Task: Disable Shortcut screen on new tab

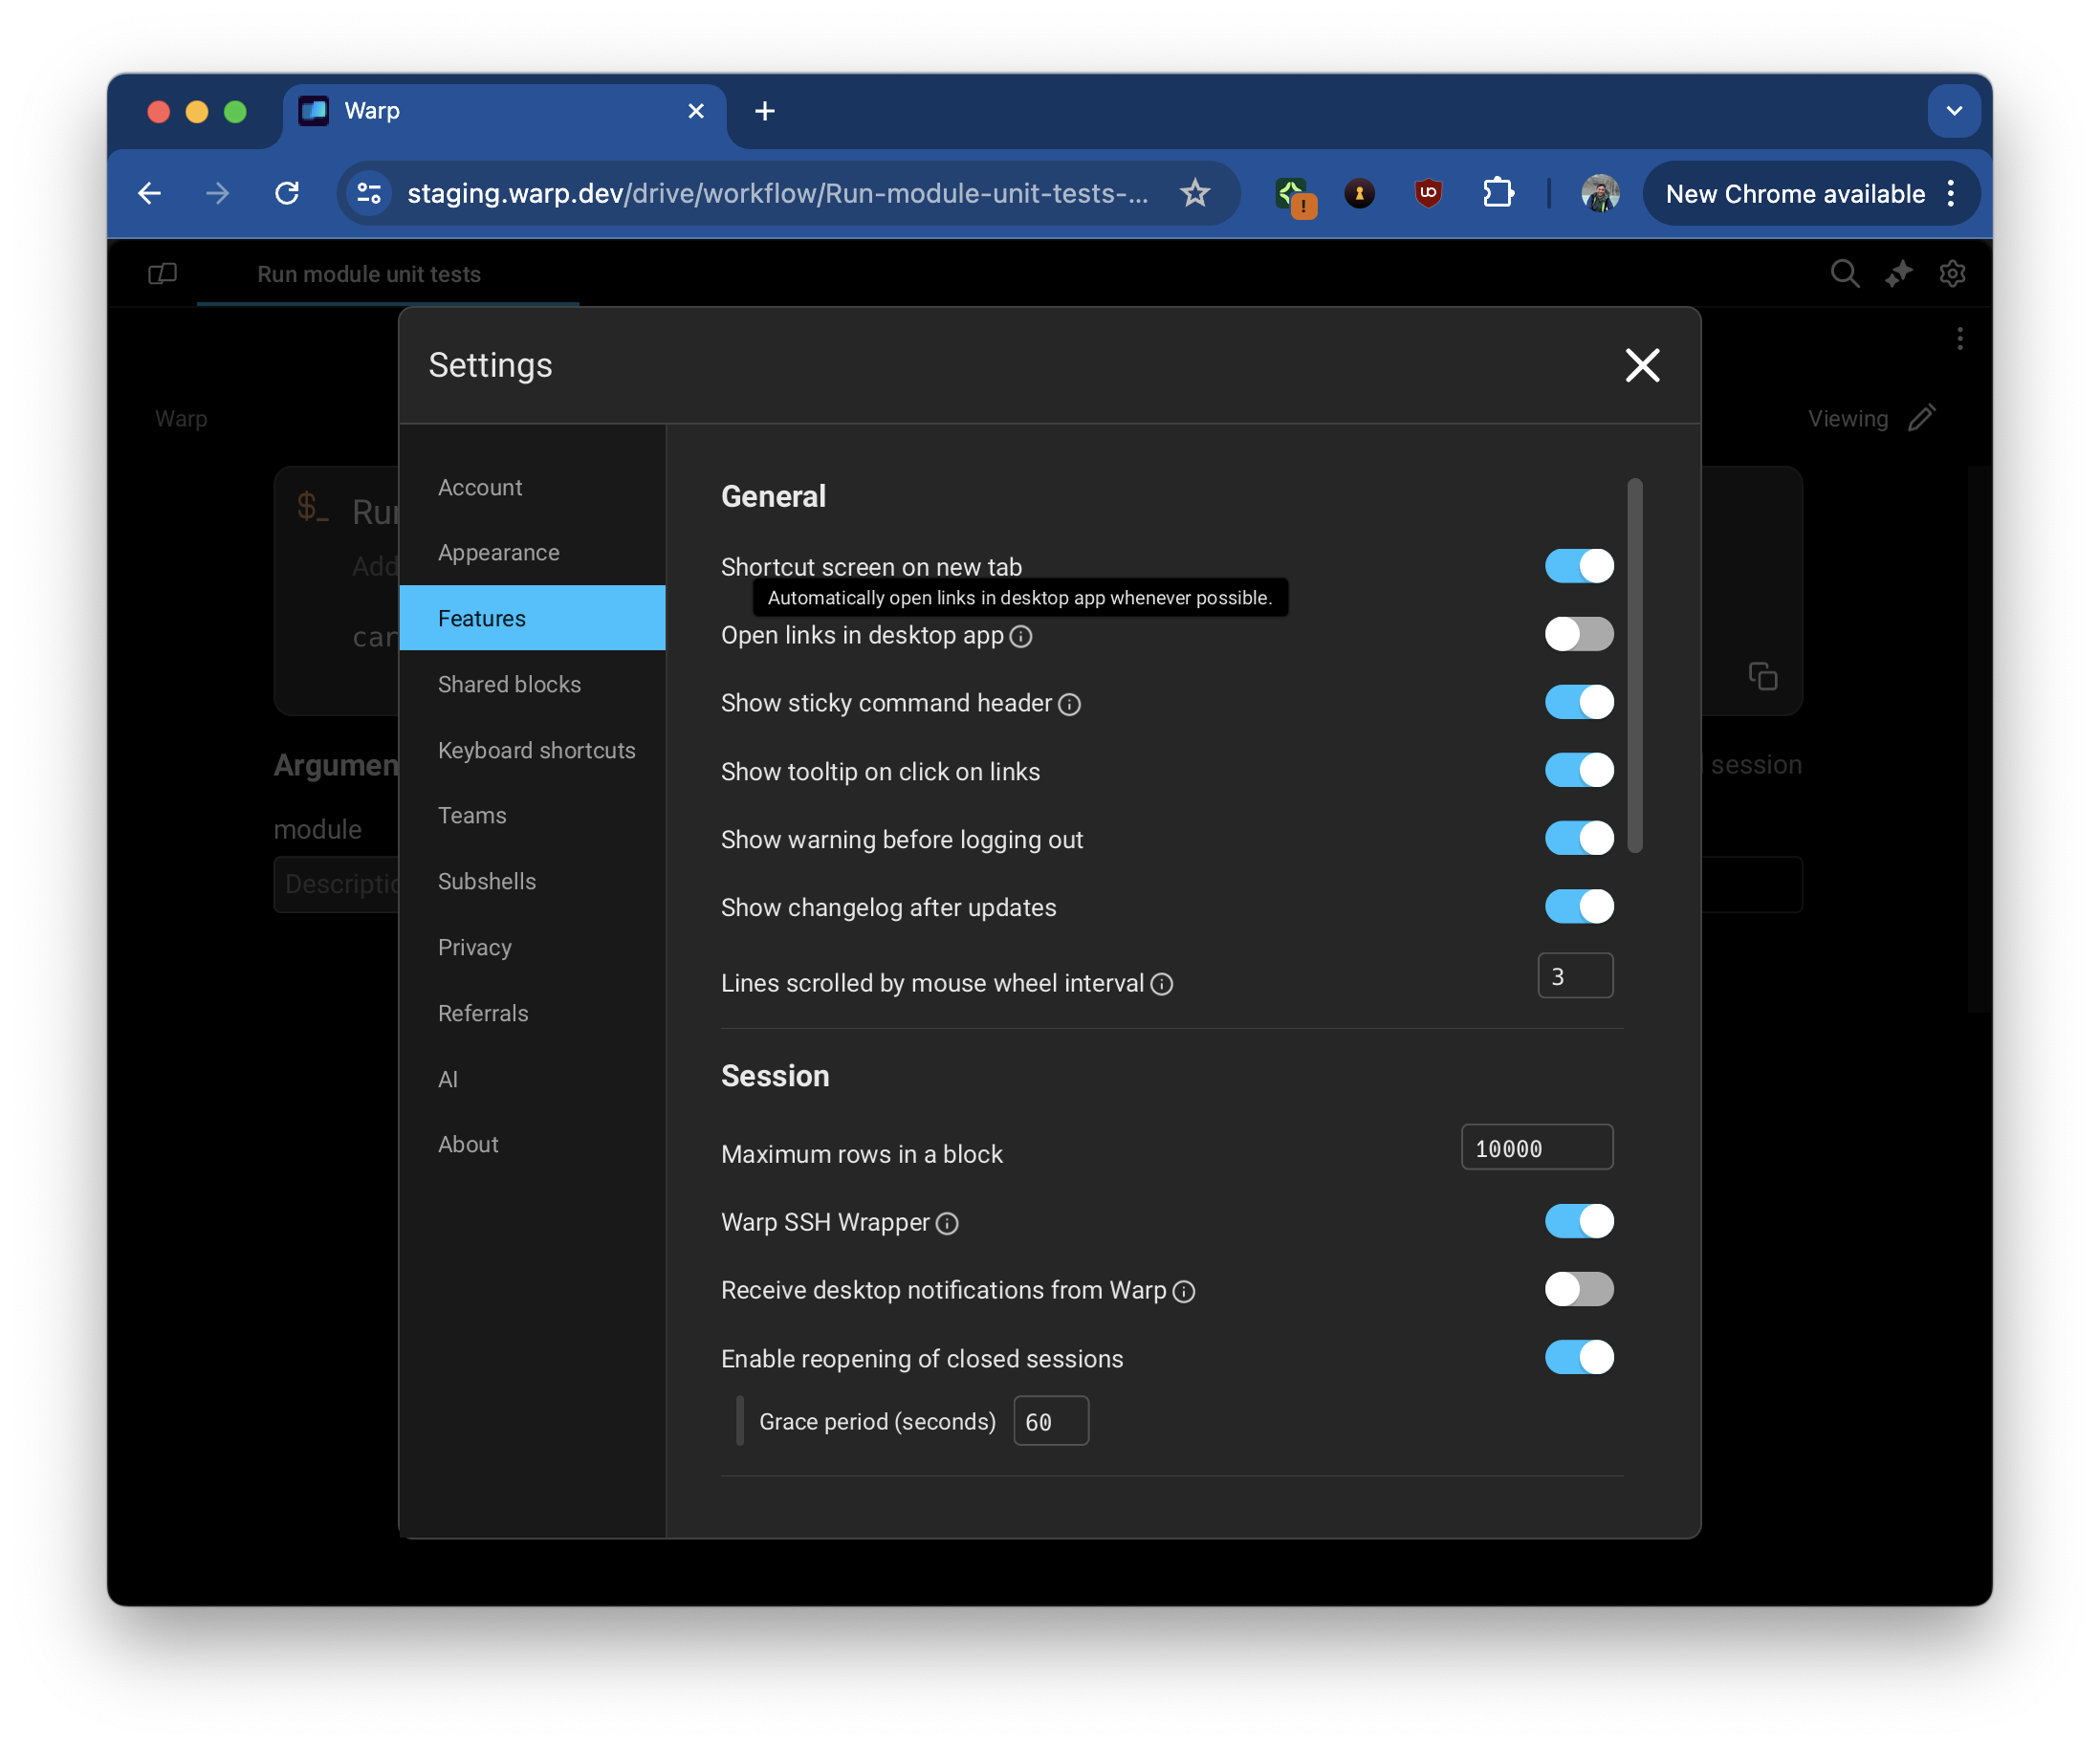Action: 1578,566
